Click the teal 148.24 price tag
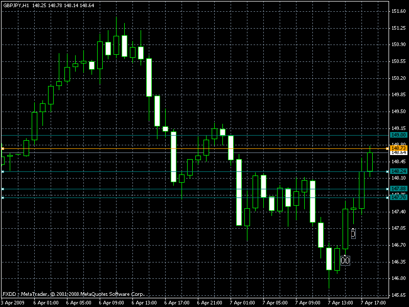Viewport: 409px width, 307px height. click(399, 171)
